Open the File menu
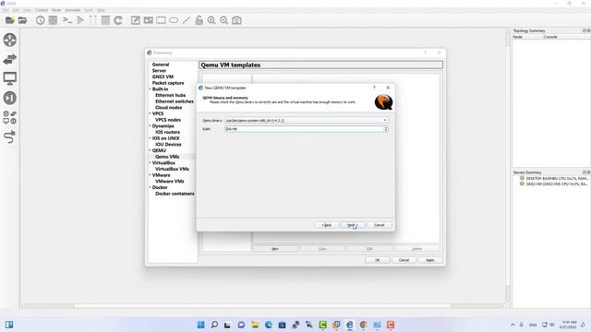This screenshot has height=332, width=591. pos(6,10)
